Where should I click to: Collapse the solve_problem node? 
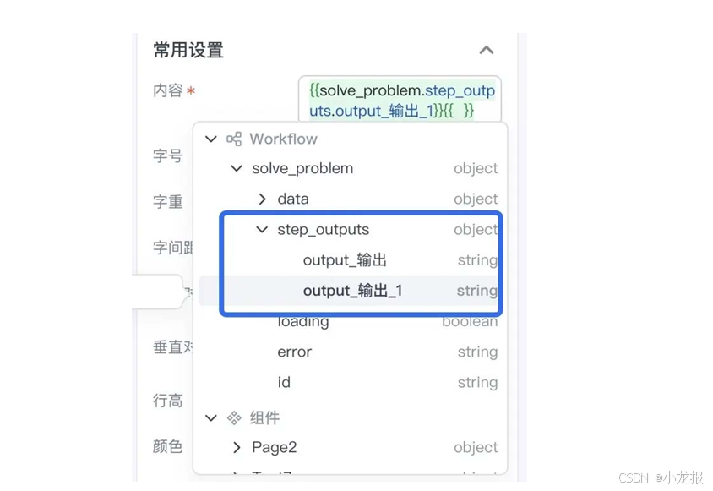(237, 168)
